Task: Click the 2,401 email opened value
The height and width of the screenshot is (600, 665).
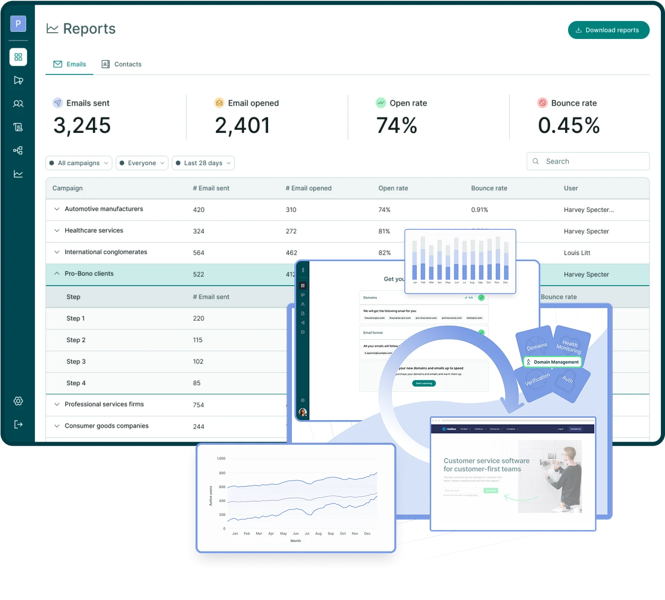Action: pos(243,126)
